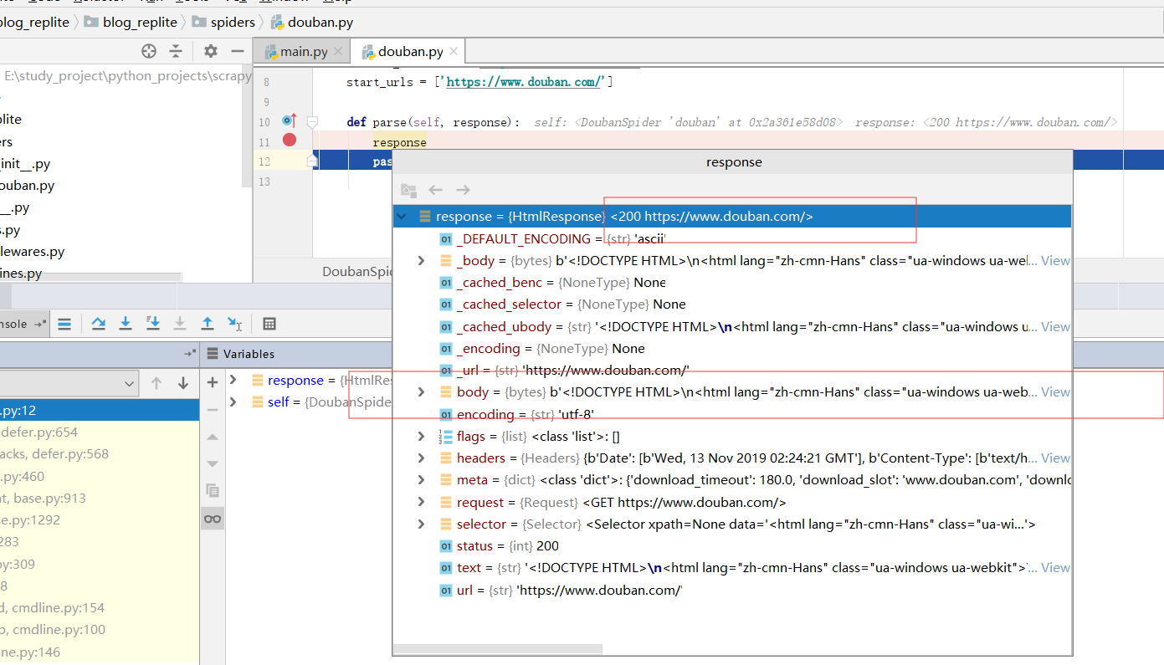Select the 'encoding = {str} utf-8' row

pos(732,415)
